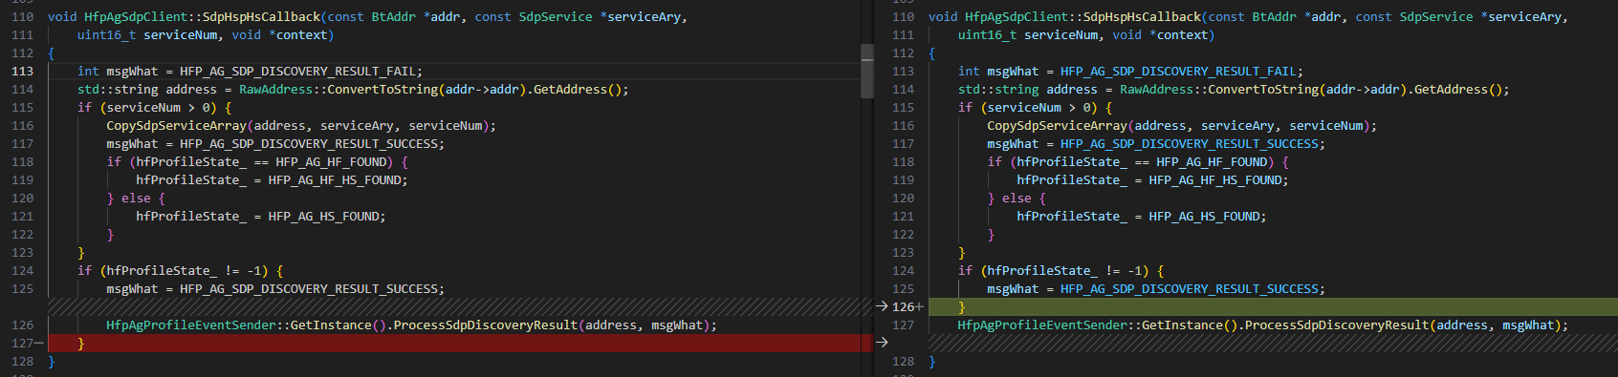Click serviceNum > 0 condition in right pane
Image resolution: width=1618 pixels, height=377 pixels.
(1039, 108)
